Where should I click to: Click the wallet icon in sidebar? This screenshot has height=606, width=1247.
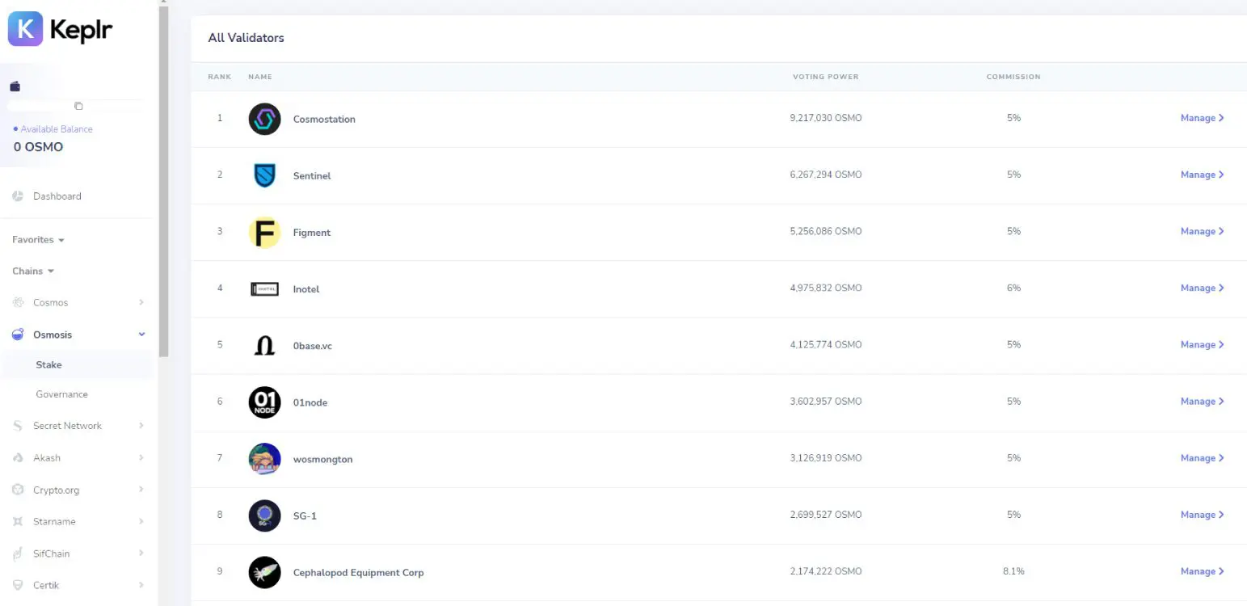pyautogui.click(x=15, y=86)
